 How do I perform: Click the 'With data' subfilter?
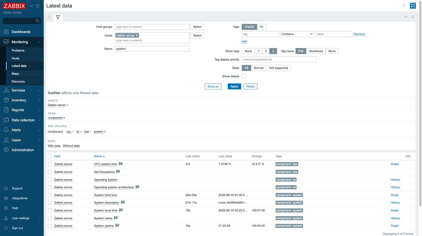[54, 146]
